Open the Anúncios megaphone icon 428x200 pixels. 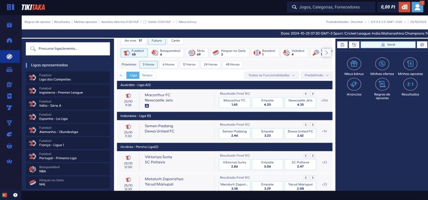(354, 84)
